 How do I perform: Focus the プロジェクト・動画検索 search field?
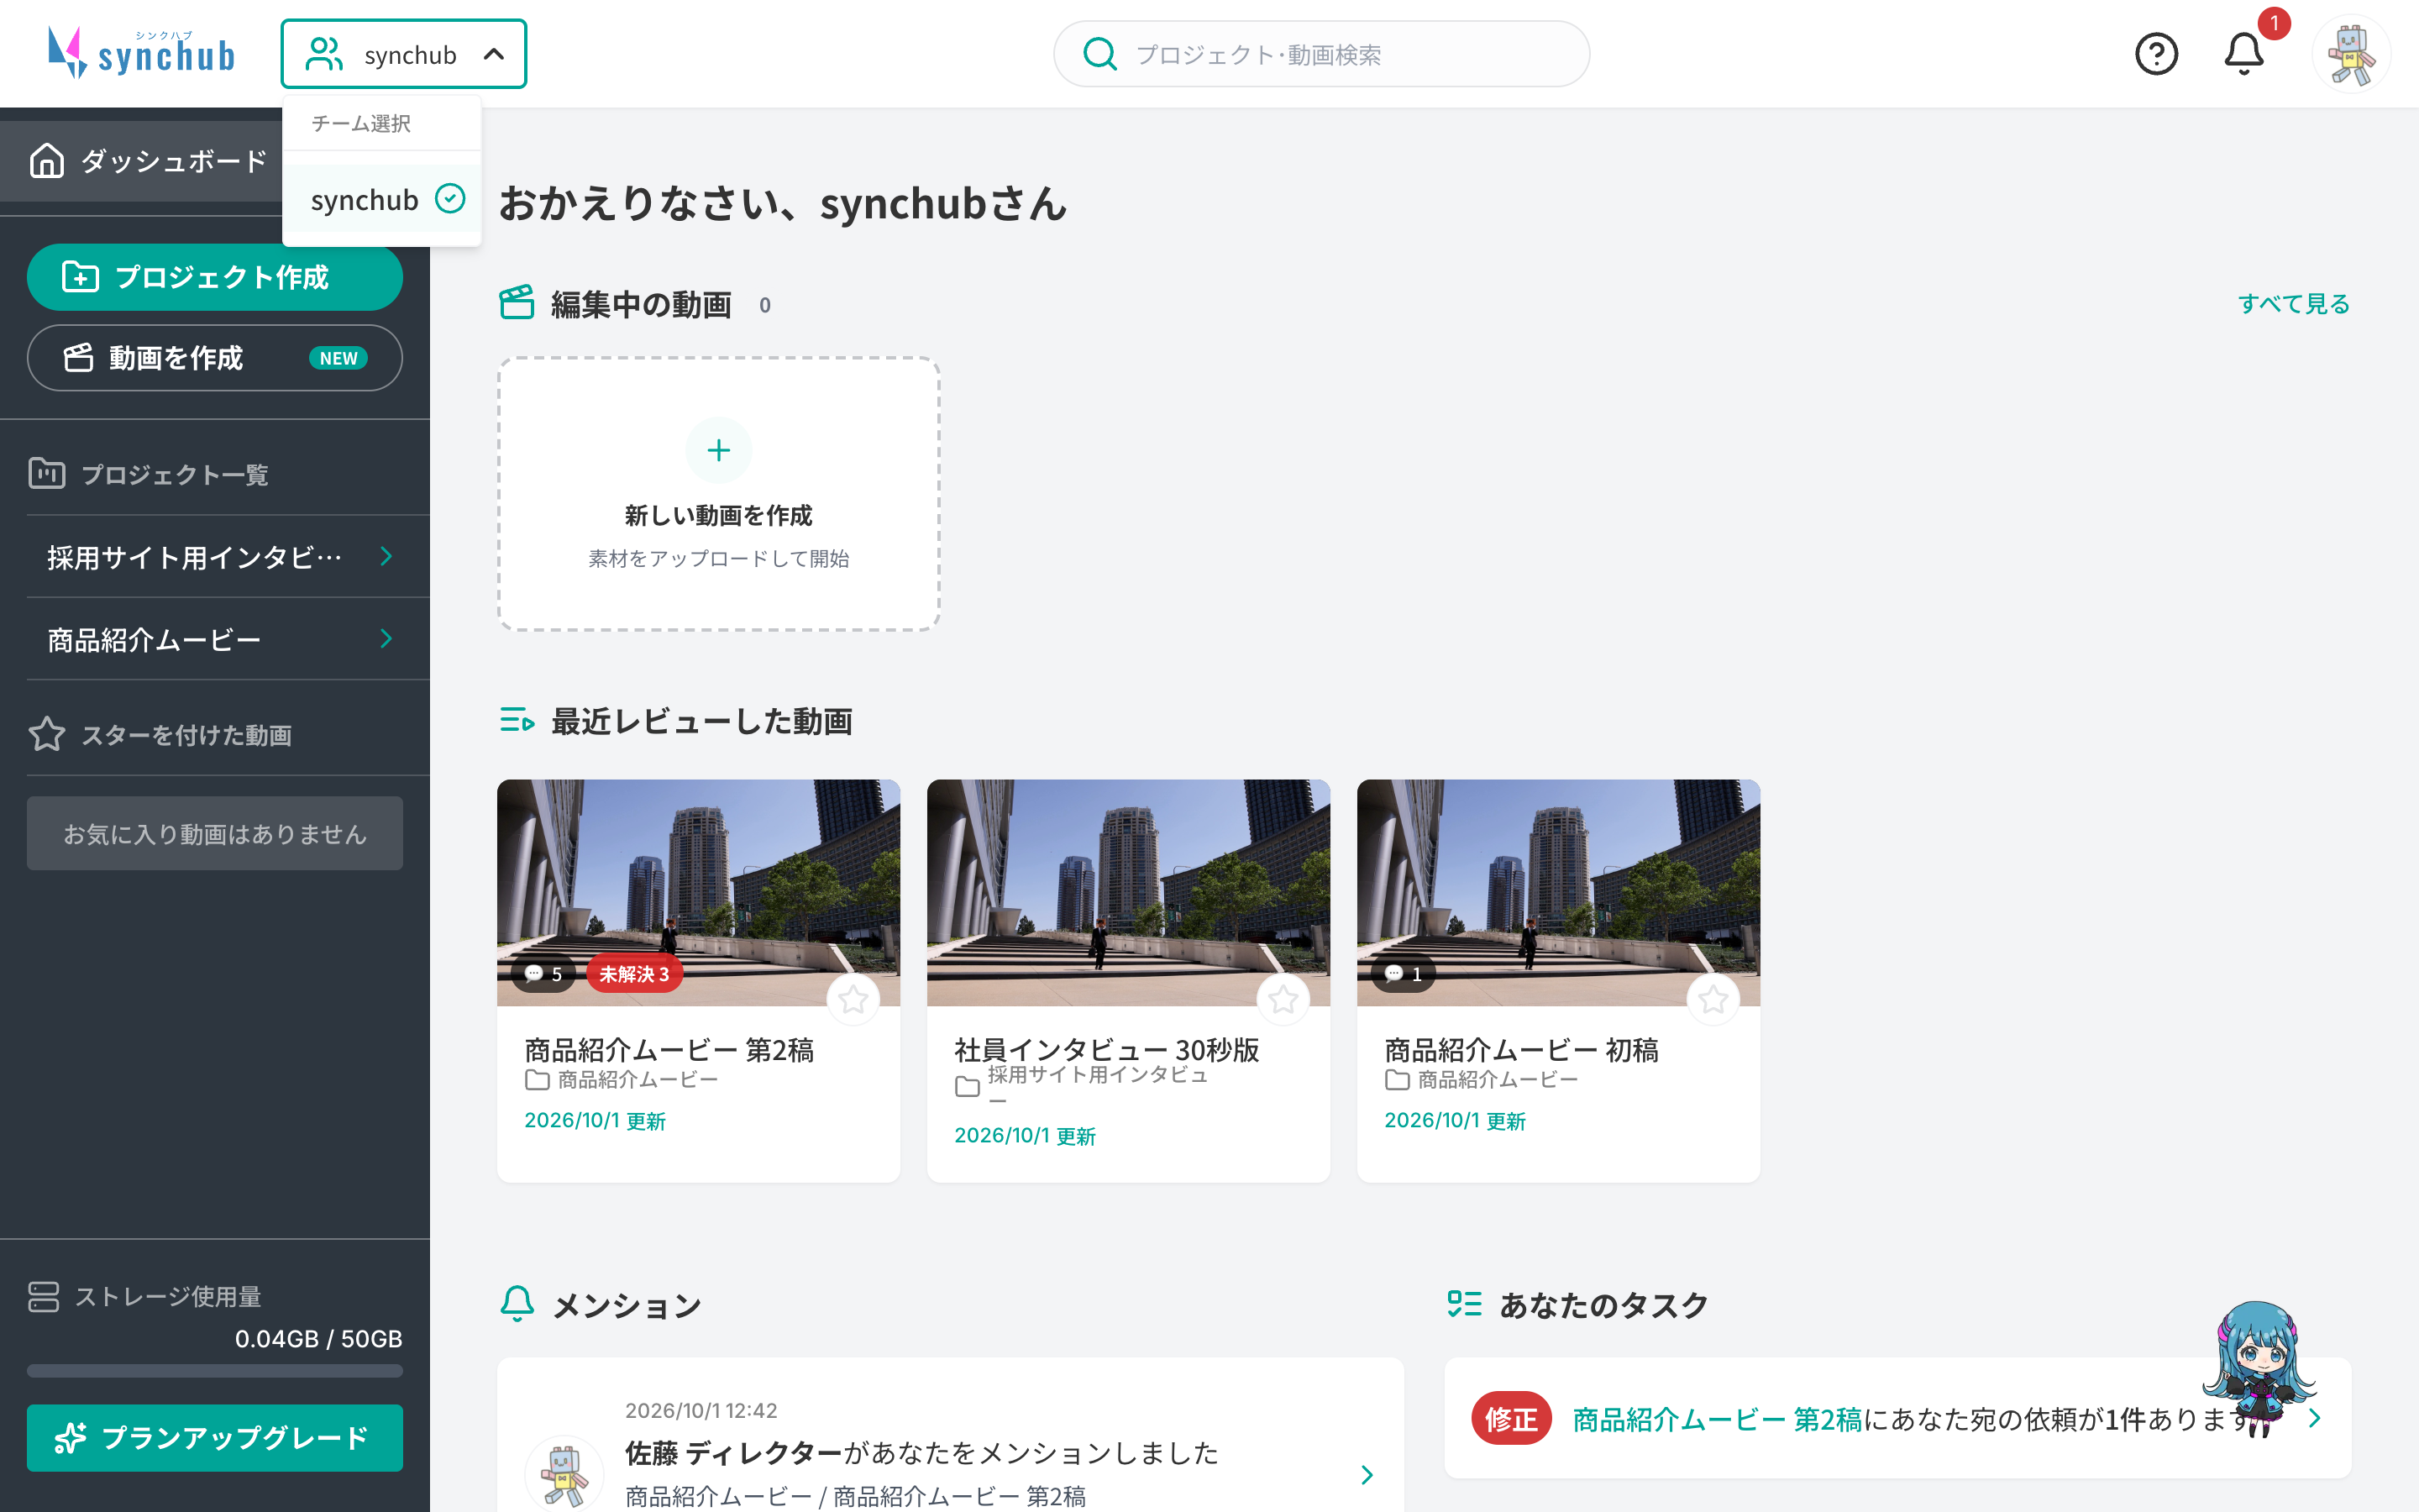click(1321, 54)
